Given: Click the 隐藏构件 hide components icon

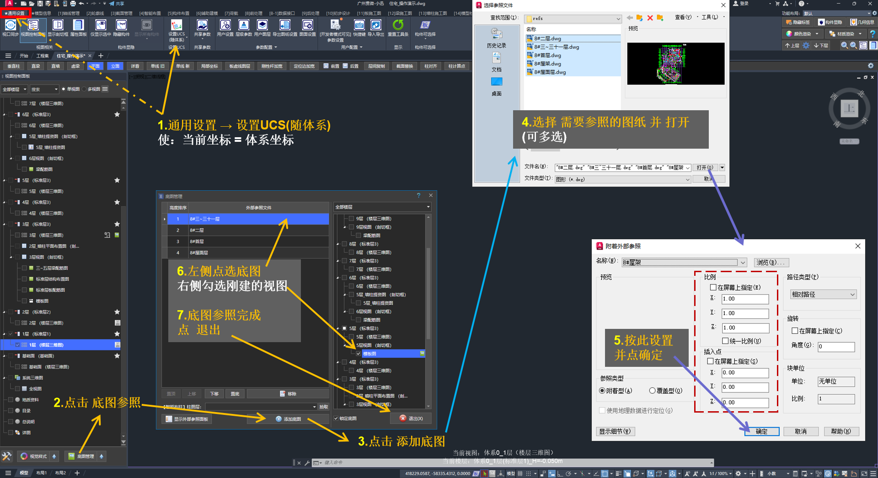Looking at the screenshot, I should (x=122, y=27).
